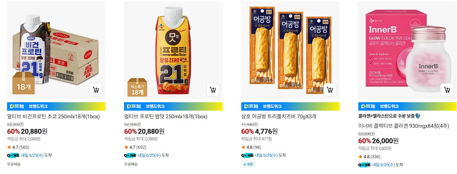This screenshot has height=174, width=457.
Task: Open 얼티브 비건프로틴 초코 product image
Action: (56, 50)
